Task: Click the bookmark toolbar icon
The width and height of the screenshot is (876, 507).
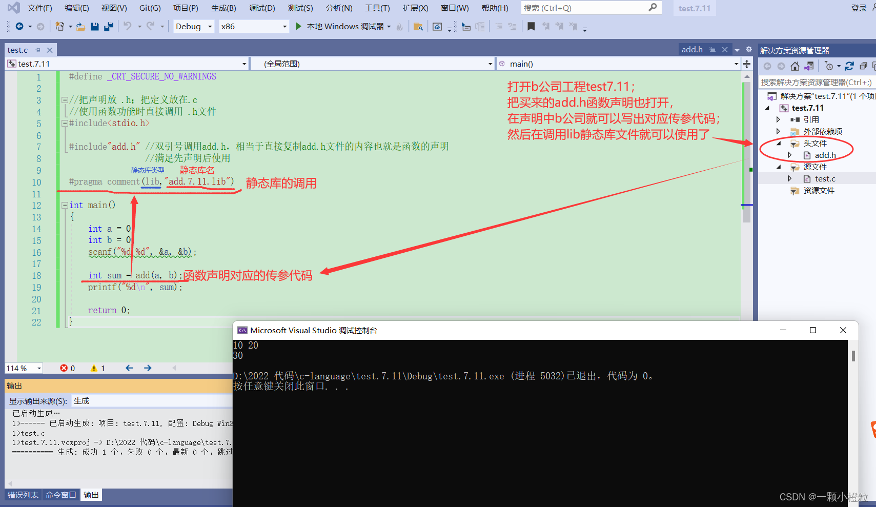Action: pyautogui.click(x=531, y=27)
